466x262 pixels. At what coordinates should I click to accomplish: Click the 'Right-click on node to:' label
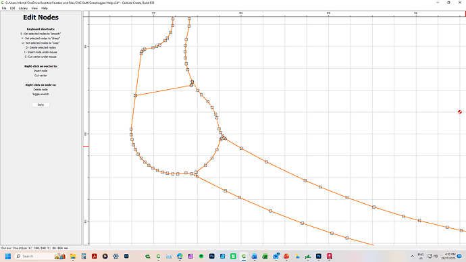[41, 84]
